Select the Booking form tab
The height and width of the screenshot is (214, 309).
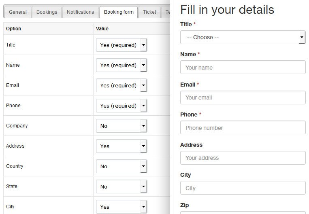119,12
